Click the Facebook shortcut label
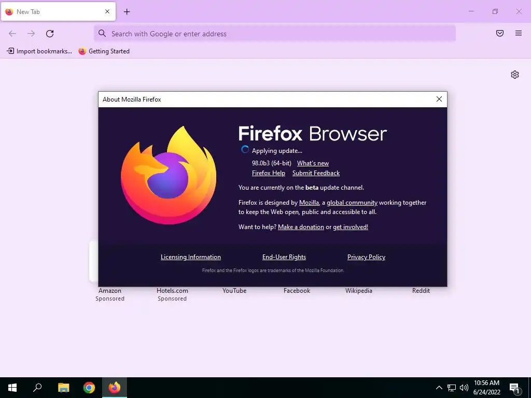The width and height of the screenshot is (531, 398). (297, 290)
